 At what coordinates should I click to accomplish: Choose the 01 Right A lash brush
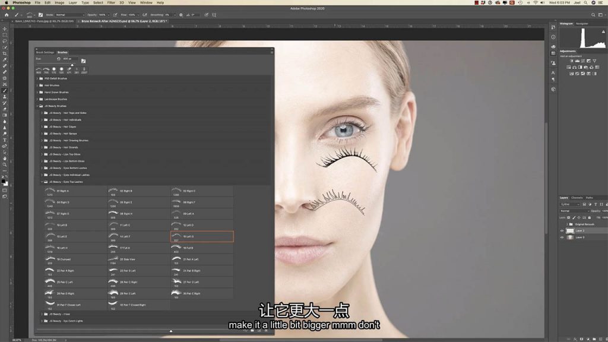75,191
